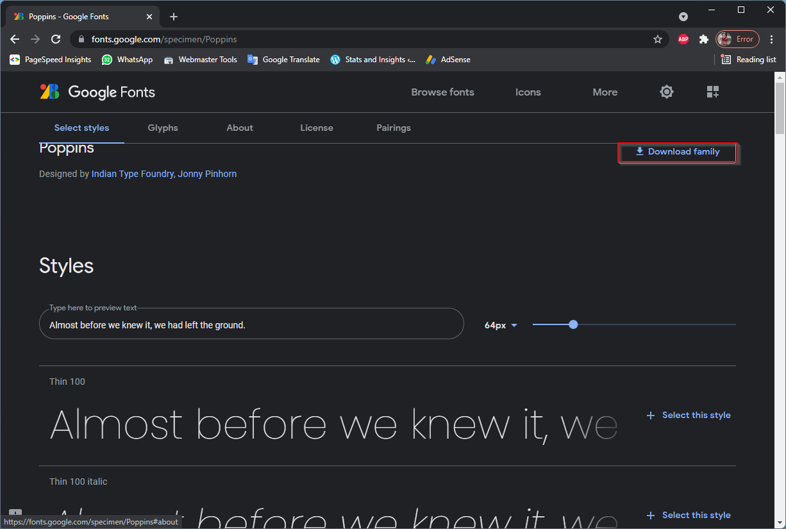Open the Jonny Pinhorn designer link
Screen dimensions: 786x529
tap(207, 174)
